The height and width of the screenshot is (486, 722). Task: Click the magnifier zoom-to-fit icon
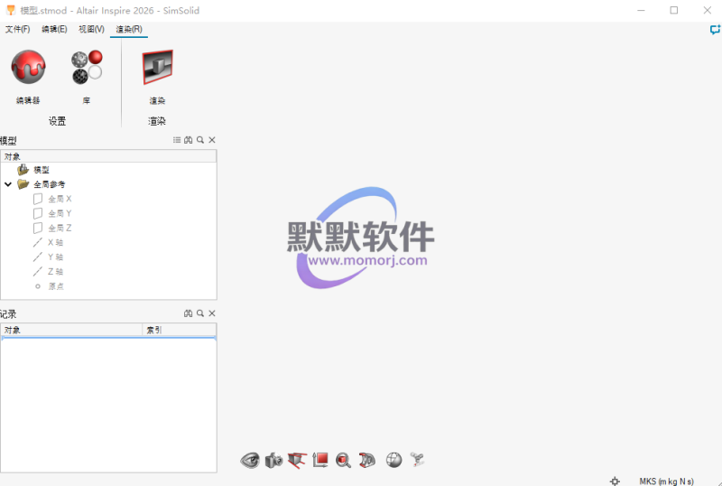pyautogui.click(x=344, y=460)
